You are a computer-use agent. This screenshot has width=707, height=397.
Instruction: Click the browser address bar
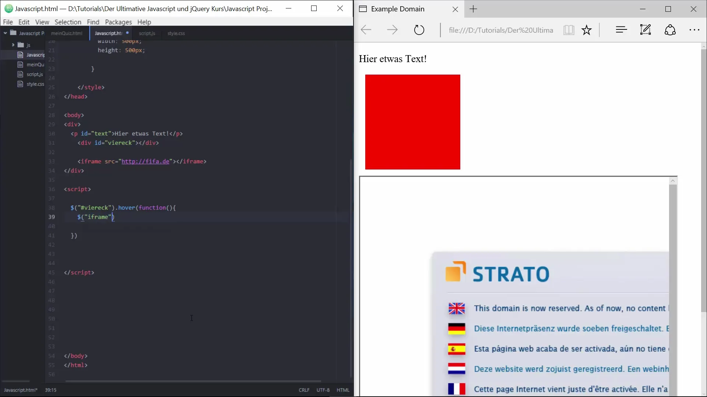click(x=501, y=30)
